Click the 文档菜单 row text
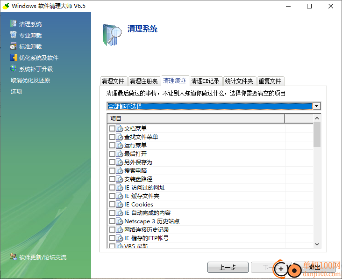The height and width of the screenshot is (279, 342). tap(135, 128)
